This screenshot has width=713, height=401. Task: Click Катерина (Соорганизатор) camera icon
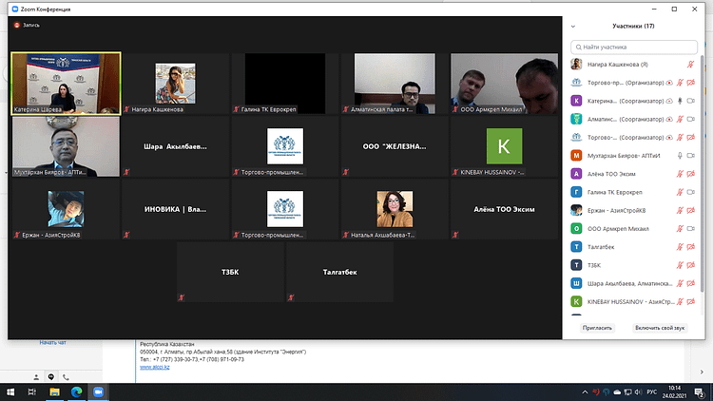tap(691, 101)
